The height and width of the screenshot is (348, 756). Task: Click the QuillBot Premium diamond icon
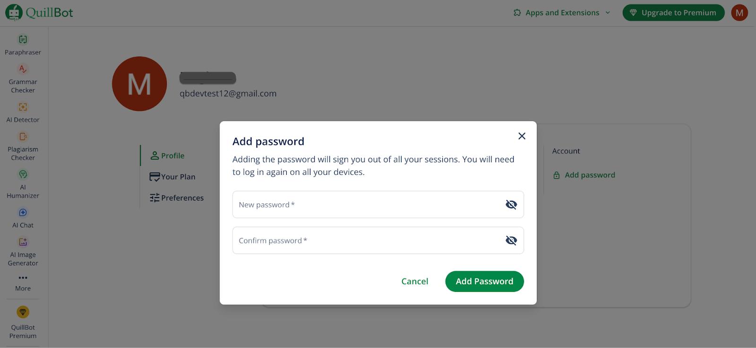click(x=23, y=312)
